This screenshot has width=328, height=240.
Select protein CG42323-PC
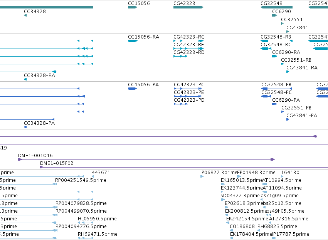coord(189,85)
